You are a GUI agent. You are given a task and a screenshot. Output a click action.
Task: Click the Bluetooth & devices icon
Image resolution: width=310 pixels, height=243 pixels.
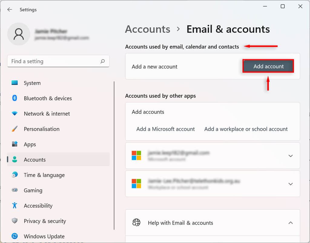(15, 98)
